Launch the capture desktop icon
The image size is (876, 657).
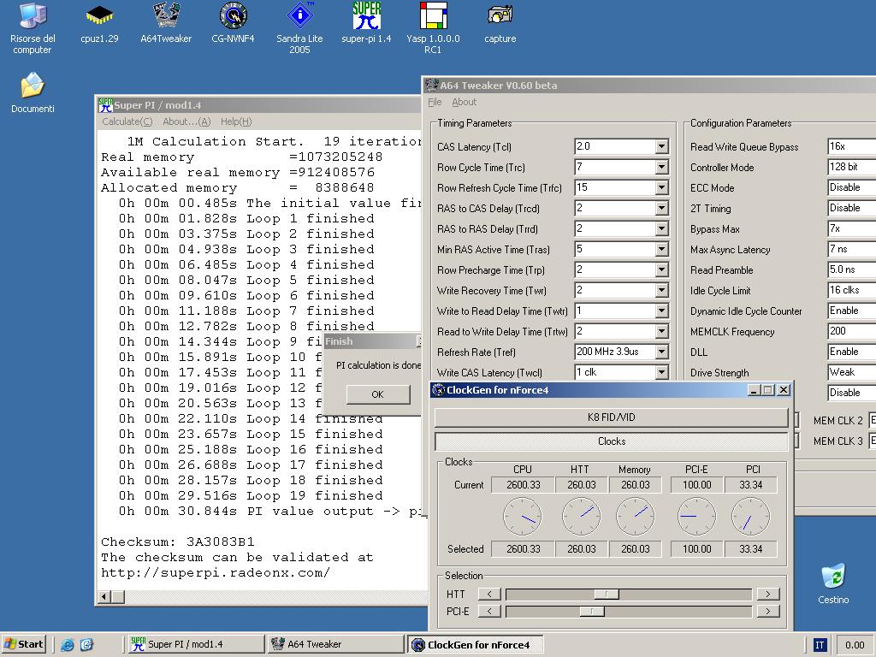[500, 23]
